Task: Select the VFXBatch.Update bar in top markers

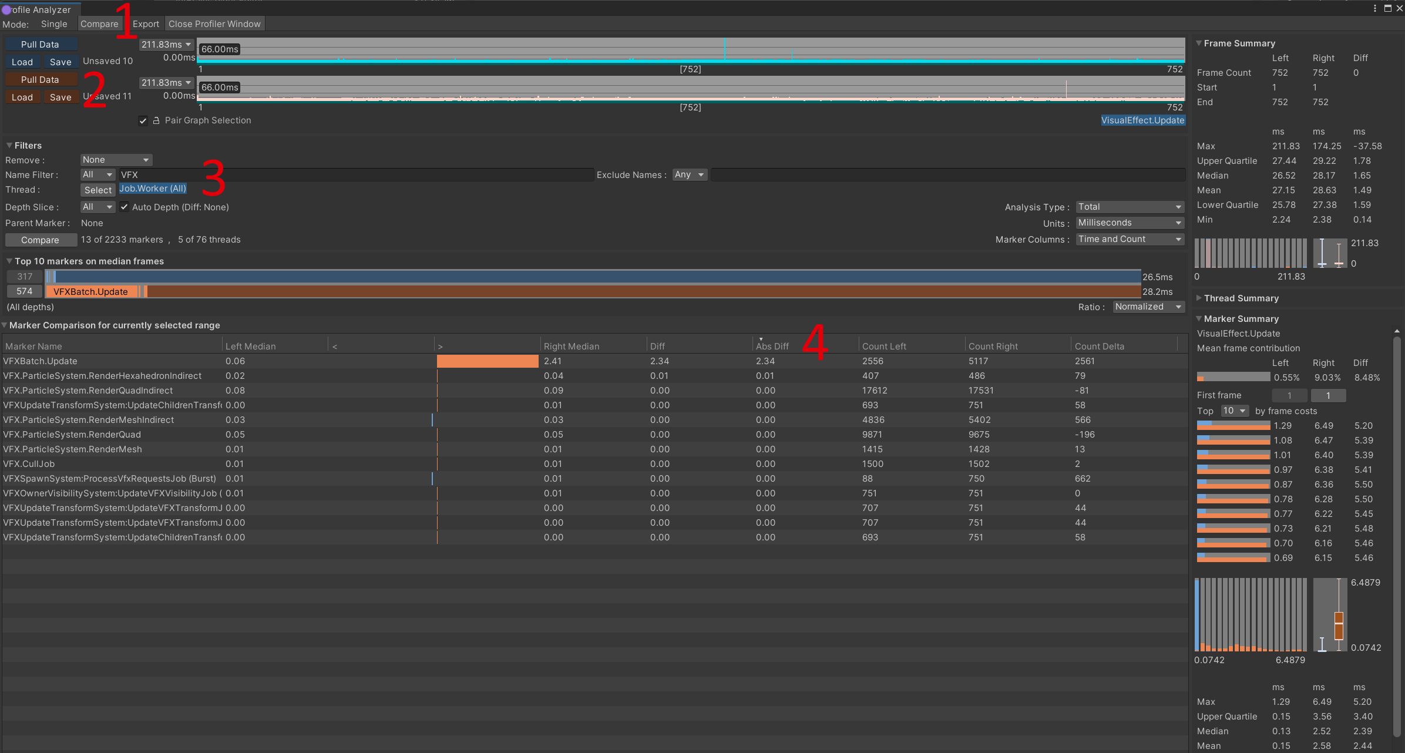Action: coord(90,291)
